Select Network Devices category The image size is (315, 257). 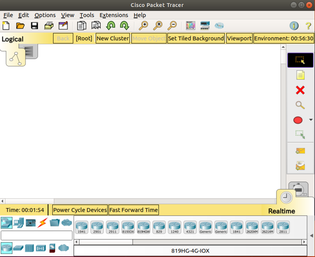[6, 223]
